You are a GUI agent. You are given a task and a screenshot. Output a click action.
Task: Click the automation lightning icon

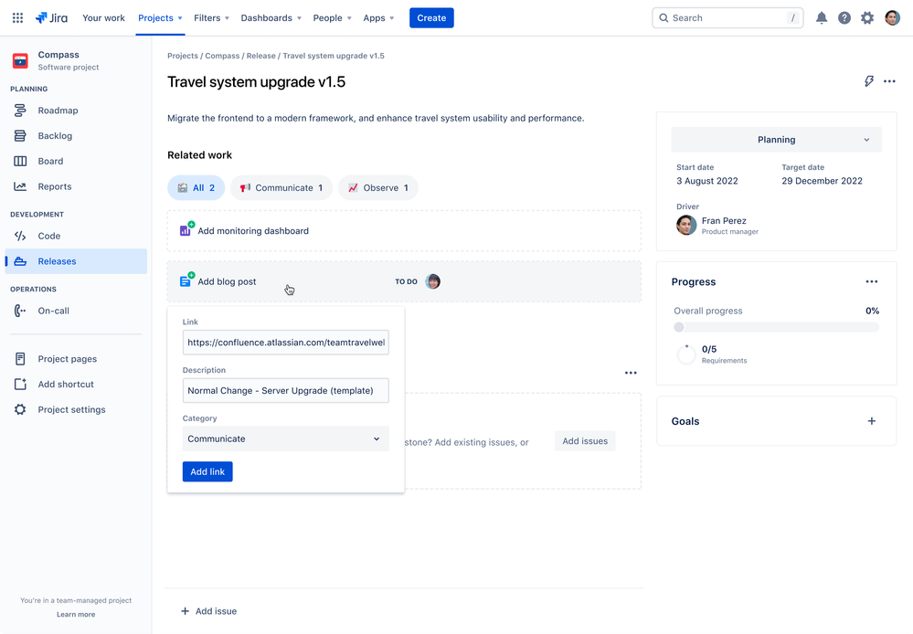point(869,81)
